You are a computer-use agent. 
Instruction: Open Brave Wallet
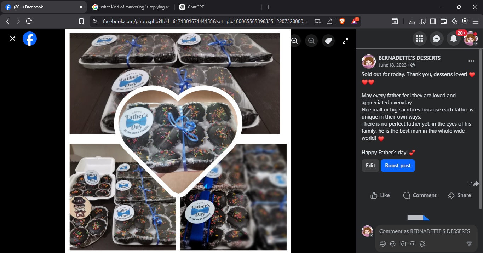coord(444,21)
